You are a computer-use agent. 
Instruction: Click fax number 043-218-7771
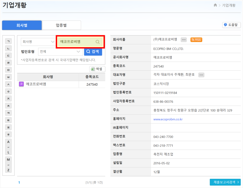pos(163,146)
